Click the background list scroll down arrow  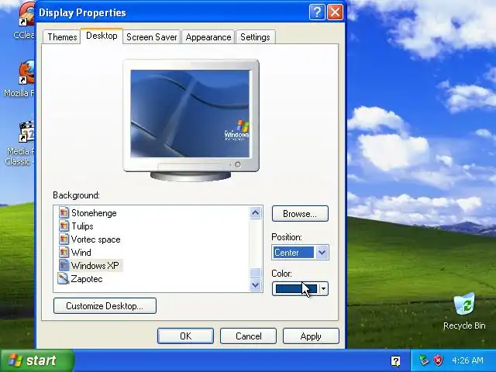[x=255, y=285]
